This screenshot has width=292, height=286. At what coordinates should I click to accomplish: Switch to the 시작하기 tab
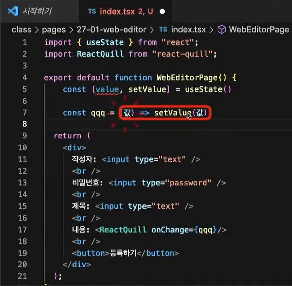[39, 11]
